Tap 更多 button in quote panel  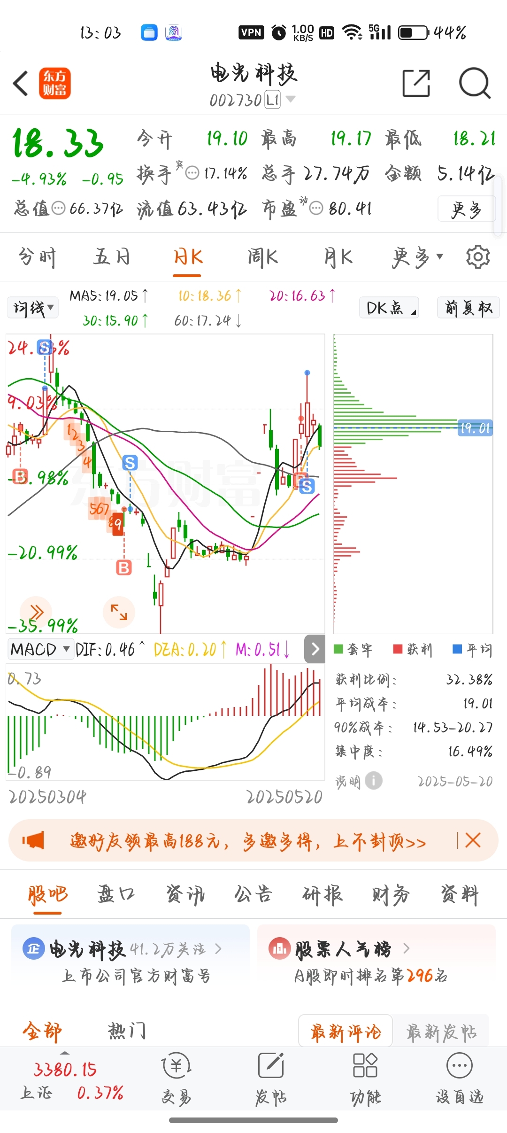tap(466, 209)
